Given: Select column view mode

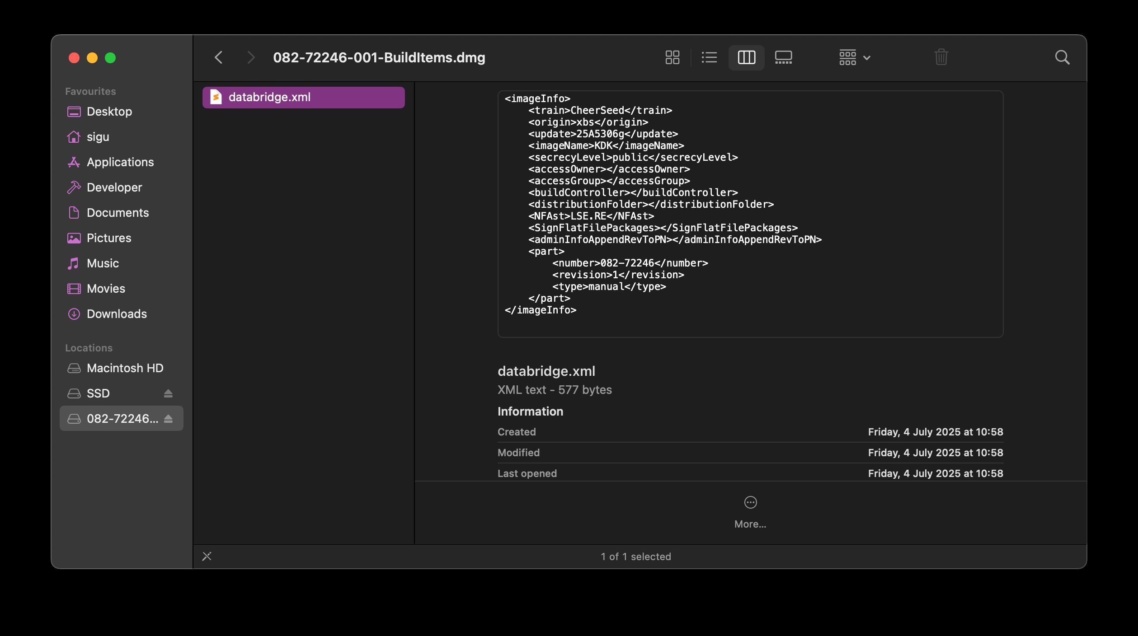Looking at the screenshot, I should pyautogui.click(x=746, y=57).
